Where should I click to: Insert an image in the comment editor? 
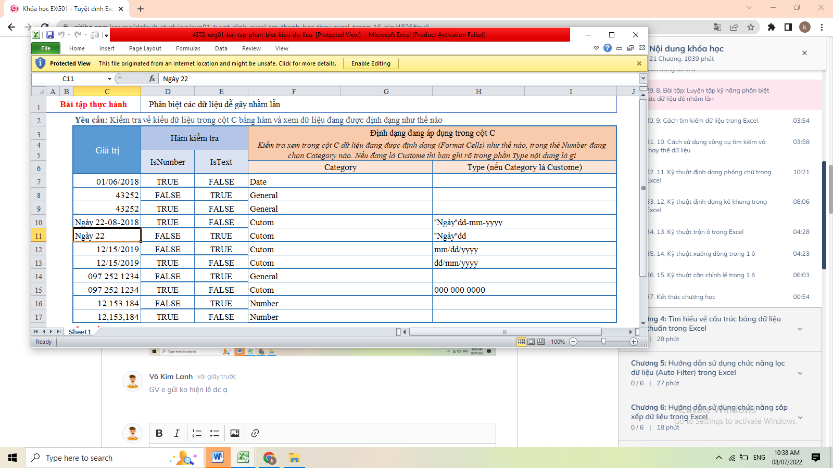pos(235,433)
